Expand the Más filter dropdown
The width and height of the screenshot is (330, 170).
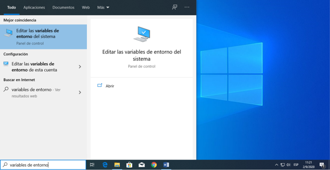[103, 7]
